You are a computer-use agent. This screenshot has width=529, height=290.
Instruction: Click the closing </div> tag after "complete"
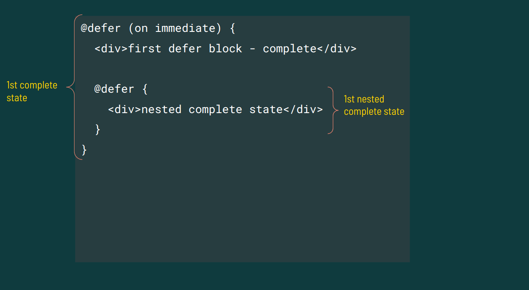tap(337, 49)
